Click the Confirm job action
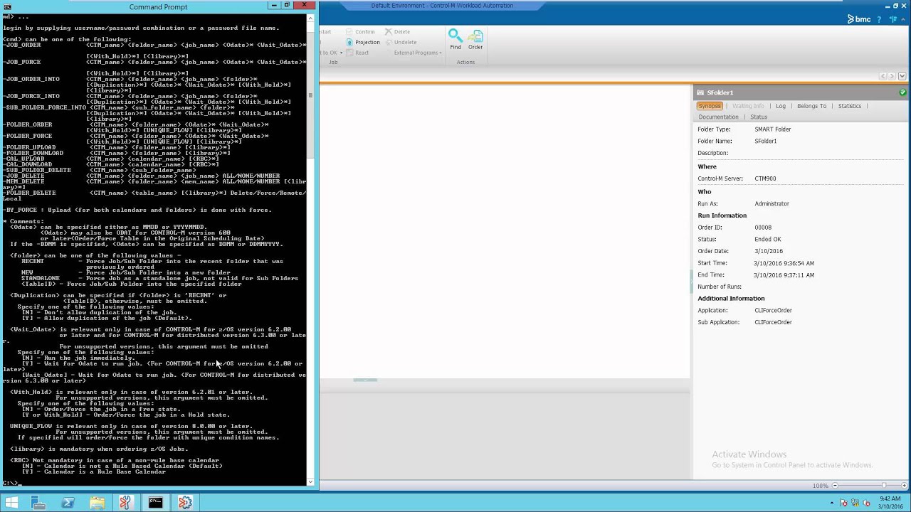 pos(361,32)
